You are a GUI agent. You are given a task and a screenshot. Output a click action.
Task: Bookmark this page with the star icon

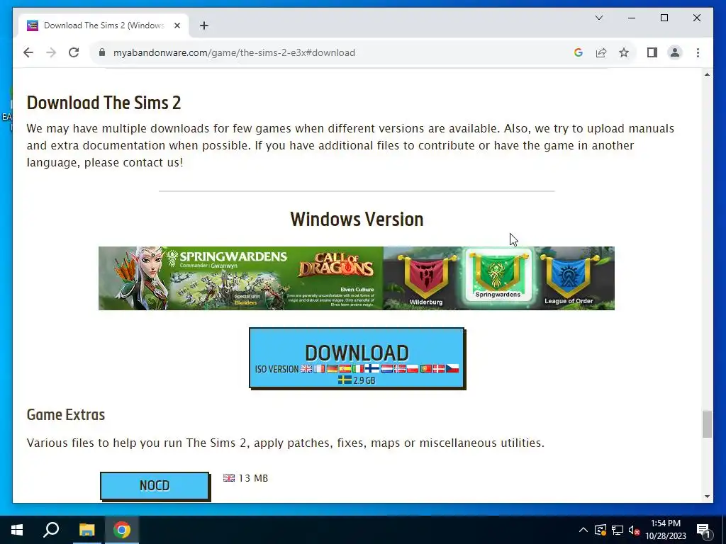click(x=624, y=52)
